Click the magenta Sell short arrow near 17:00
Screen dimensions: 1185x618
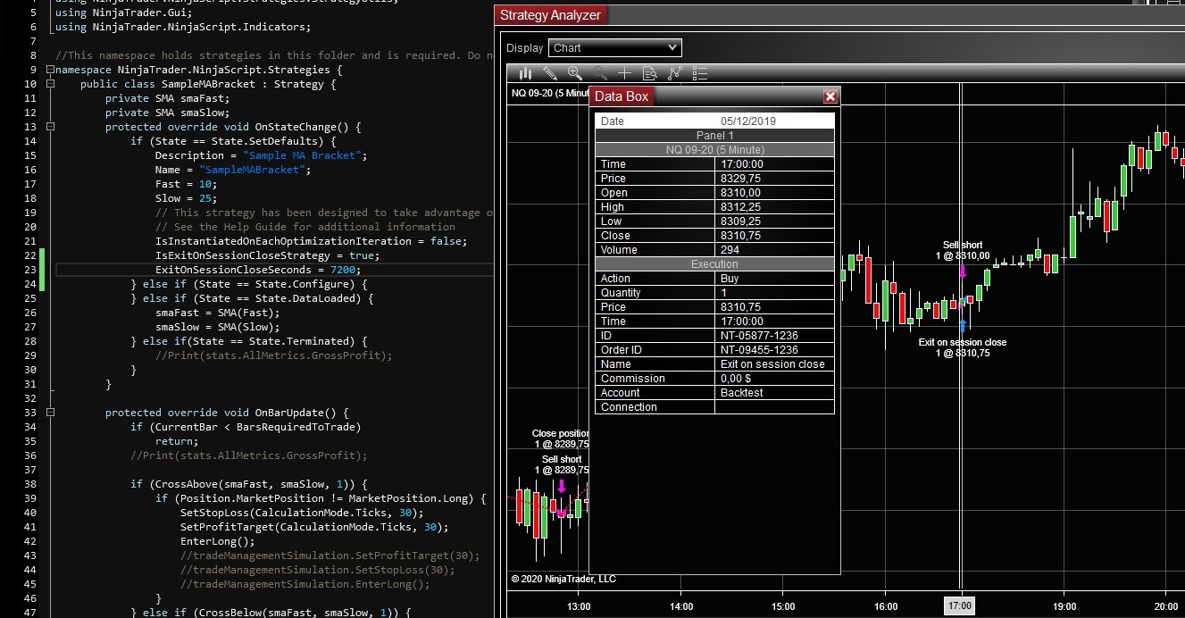[x=963, y=271]
